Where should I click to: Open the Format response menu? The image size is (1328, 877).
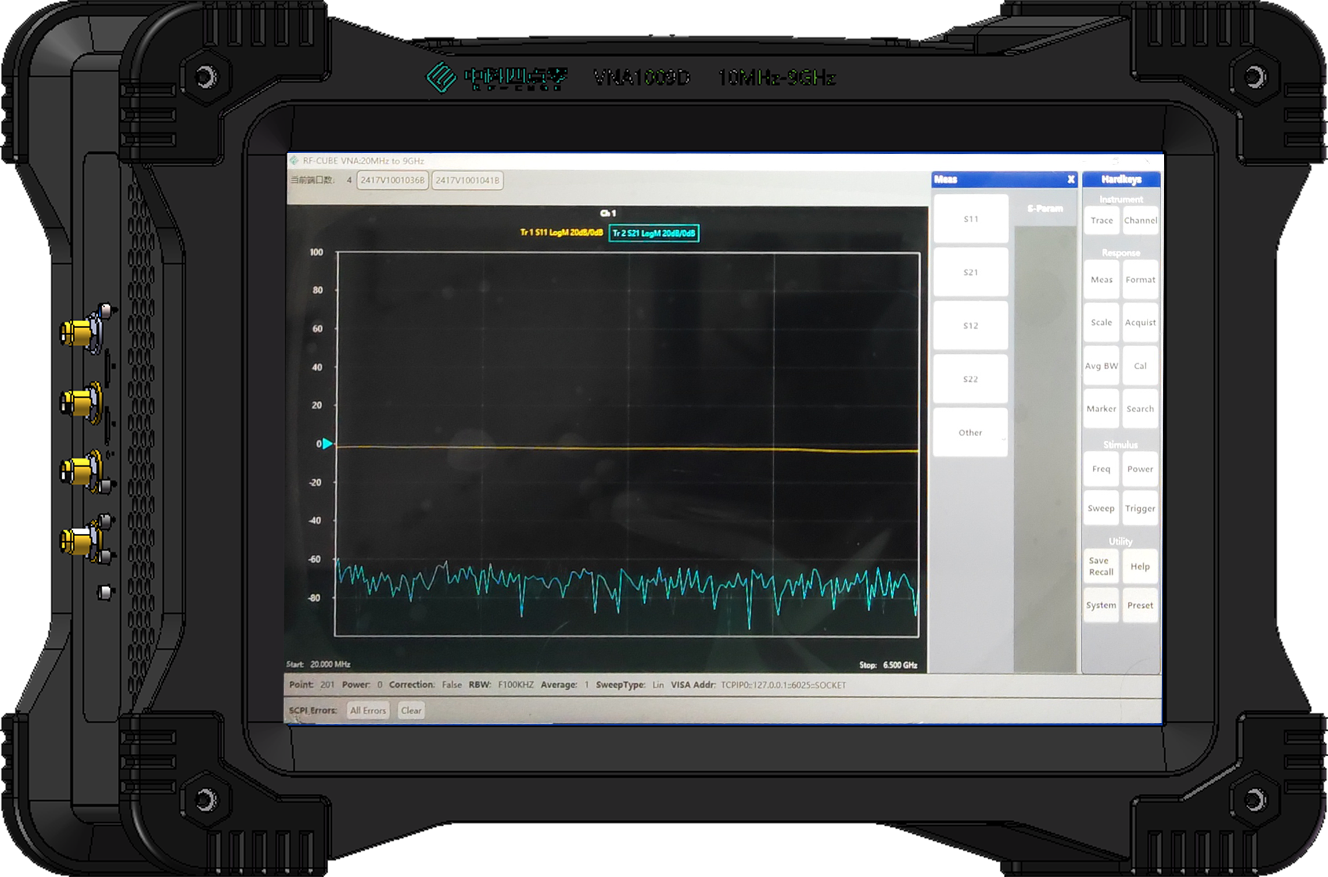point(1140,280)
